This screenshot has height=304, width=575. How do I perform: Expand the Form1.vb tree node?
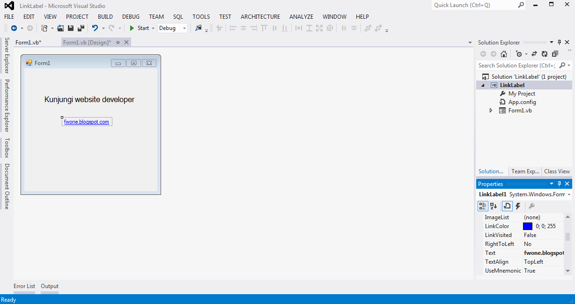click(491, 110)
